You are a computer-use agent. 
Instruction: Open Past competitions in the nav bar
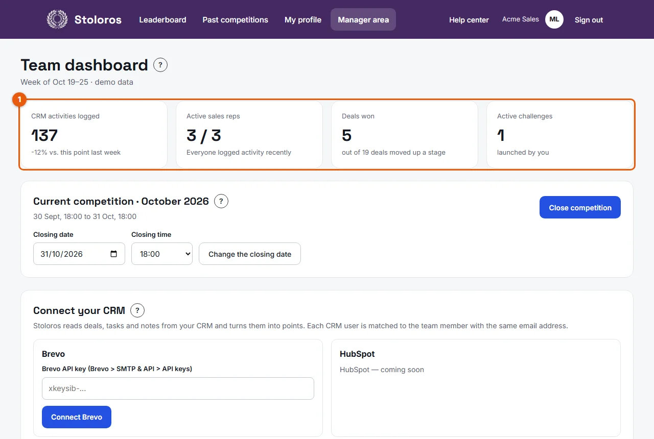(235, 20)
